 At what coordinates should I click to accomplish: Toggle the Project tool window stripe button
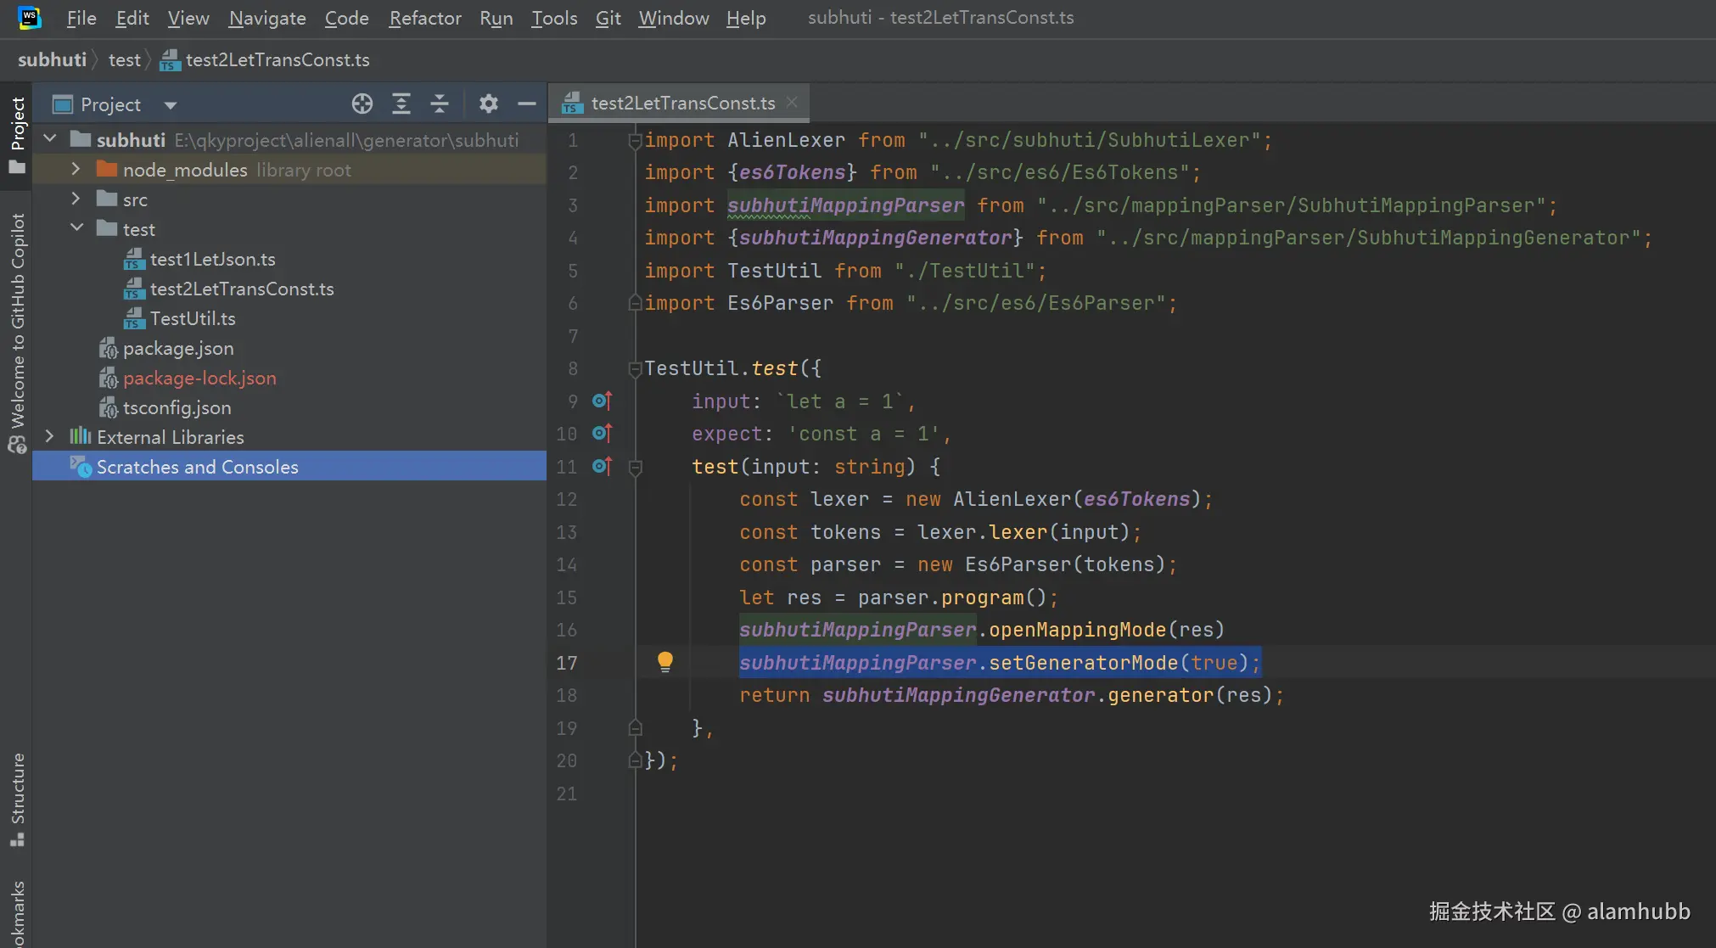pos(17,132)
